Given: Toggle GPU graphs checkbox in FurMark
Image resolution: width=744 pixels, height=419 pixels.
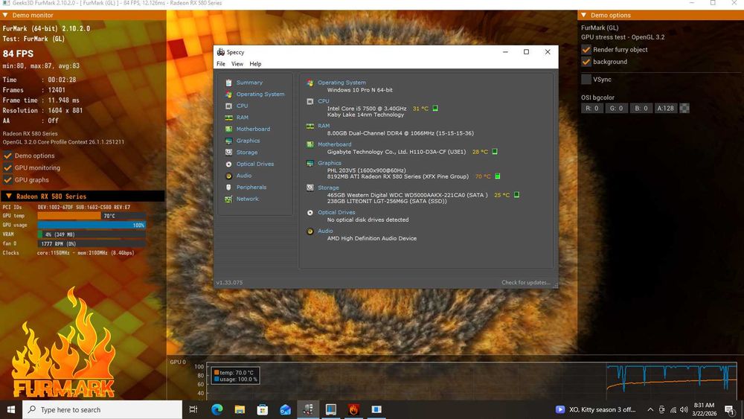Looking at the screenshot, I should (x=7, y=180).
